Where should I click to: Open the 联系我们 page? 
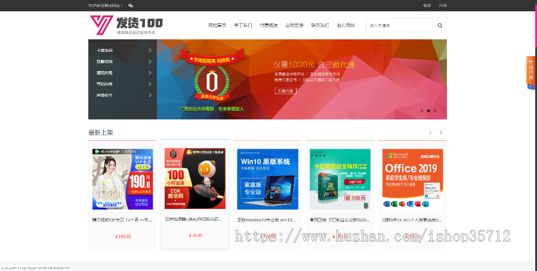(320, 25)
